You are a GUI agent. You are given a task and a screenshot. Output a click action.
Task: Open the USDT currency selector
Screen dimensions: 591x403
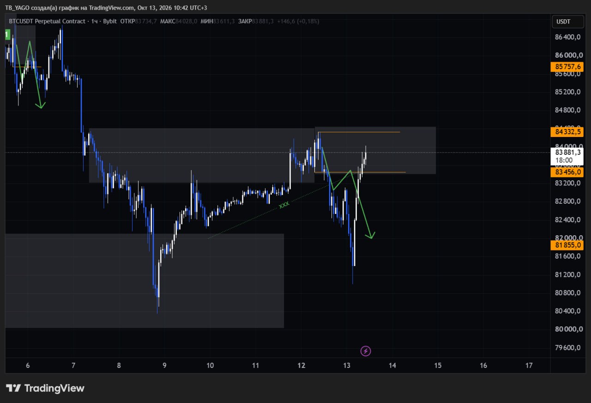(x=567, y=22)
